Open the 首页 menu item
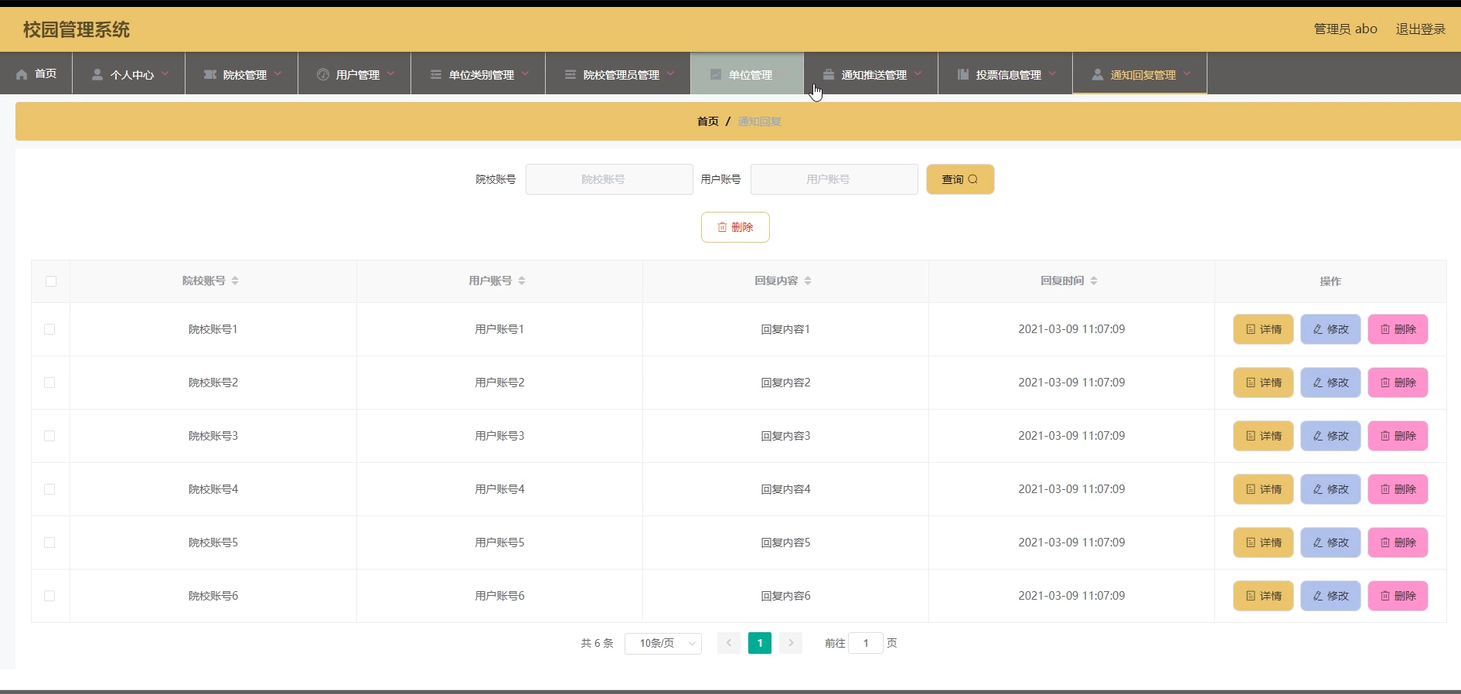1461x694 pixels. pyautogui.click(x=36, y=73)
